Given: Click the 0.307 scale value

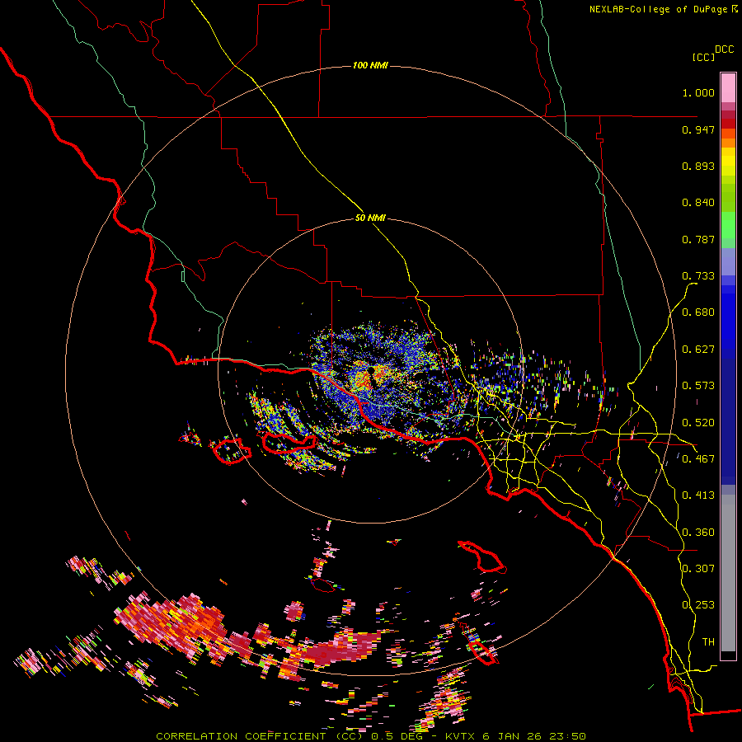Looking at the screenshot, I should tap(698, 568).
